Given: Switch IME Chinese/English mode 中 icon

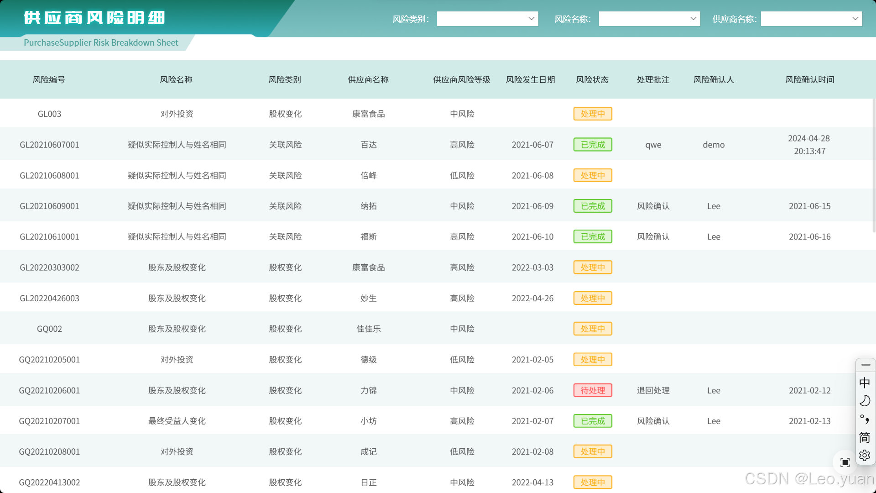Looking at the screenshot, I should [x=865, y=383].
